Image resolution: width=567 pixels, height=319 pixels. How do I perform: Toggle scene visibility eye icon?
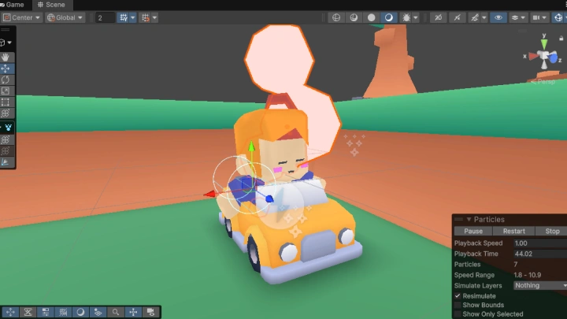point(498,17)
